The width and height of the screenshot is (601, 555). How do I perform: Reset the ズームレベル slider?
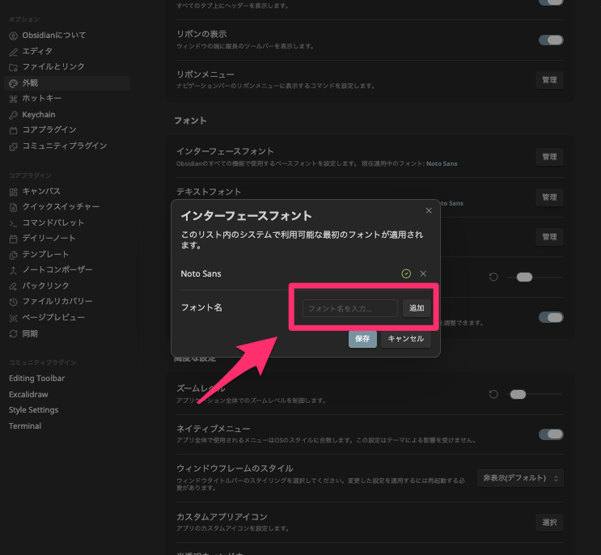(493, 394)
